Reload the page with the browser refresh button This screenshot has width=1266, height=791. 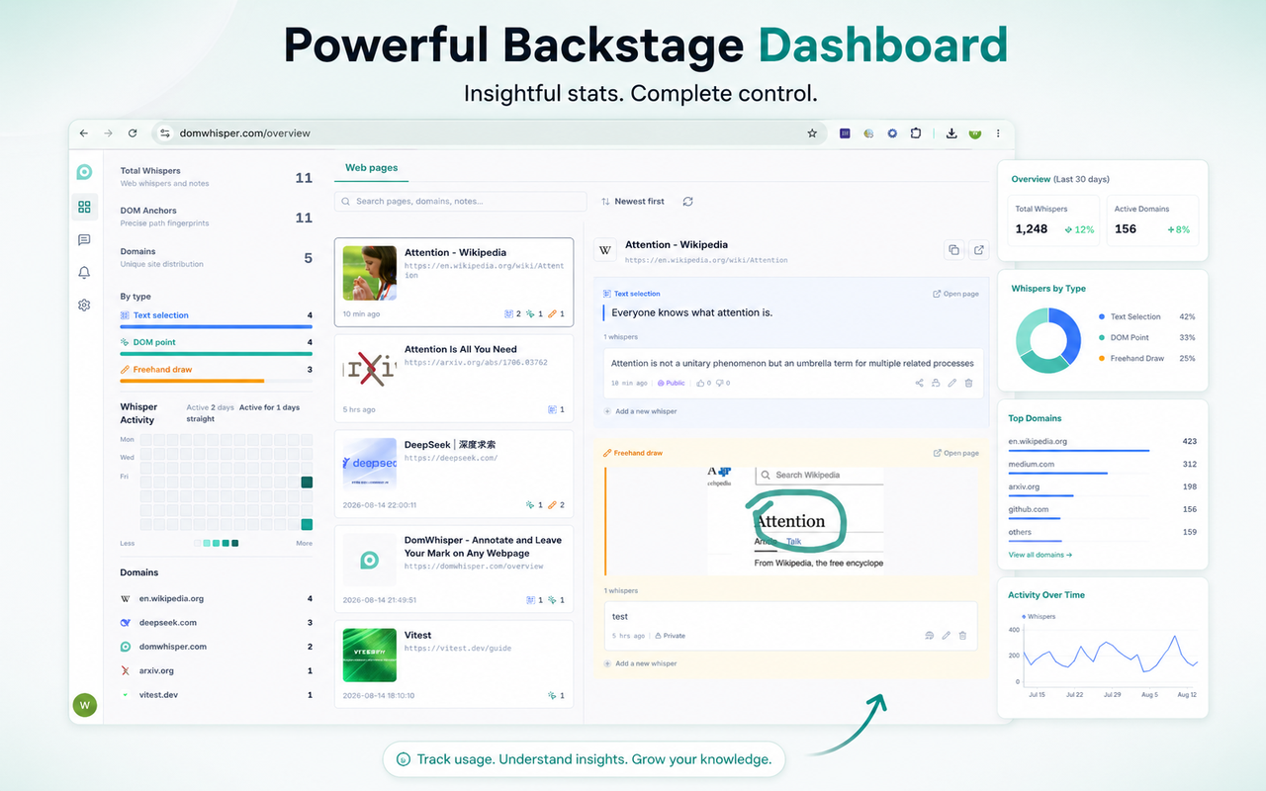134,133
